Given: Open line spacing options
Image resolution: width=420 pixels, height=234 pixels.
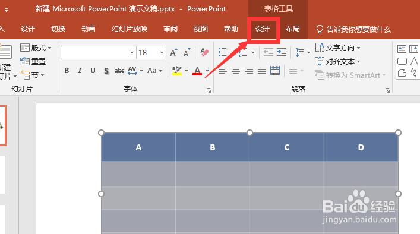Looking at the screenshot, I should 302,52.
